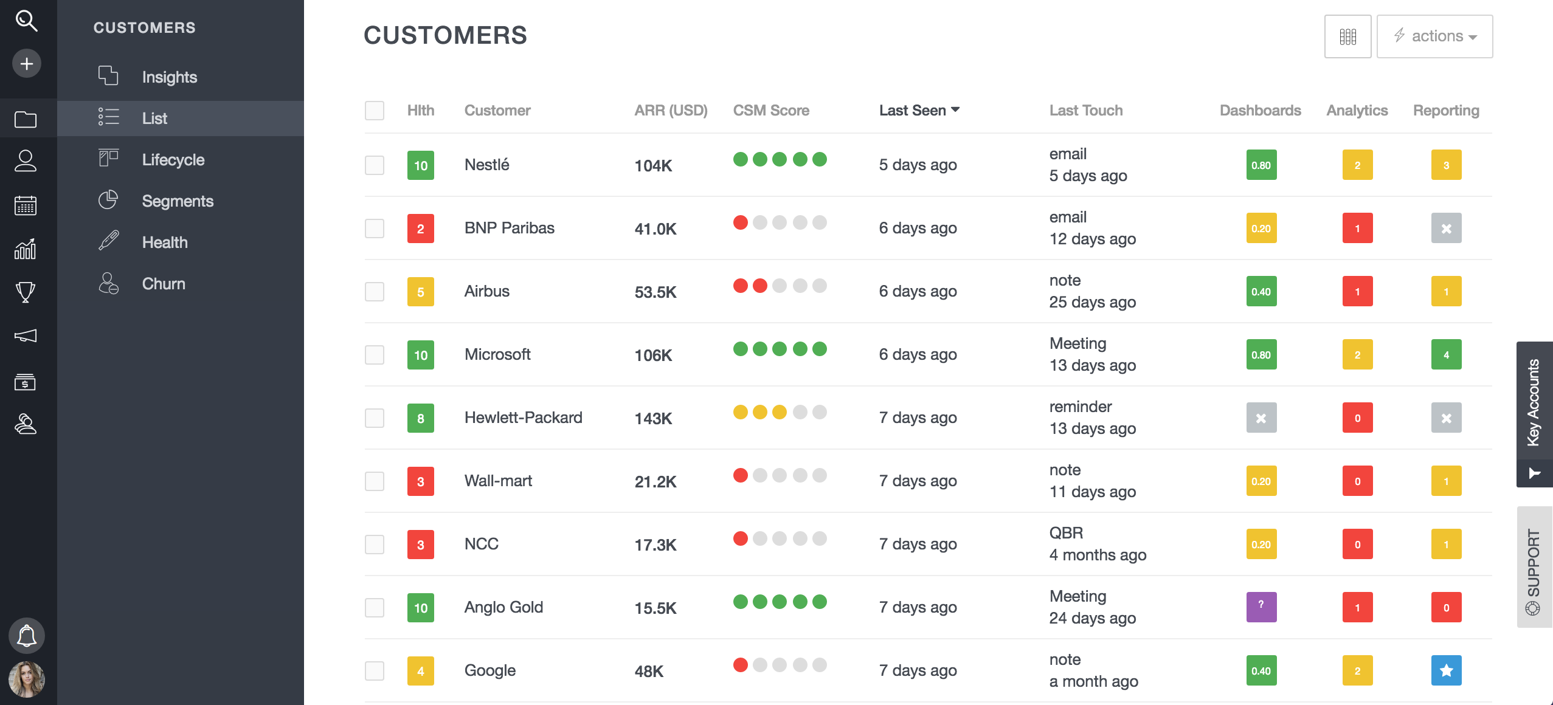Select the Microsoft row checkbox

click(375, 355)
